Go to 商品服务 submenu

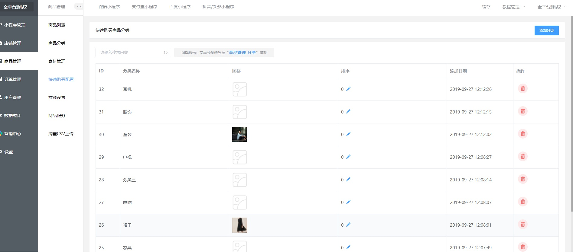[57, 116]
